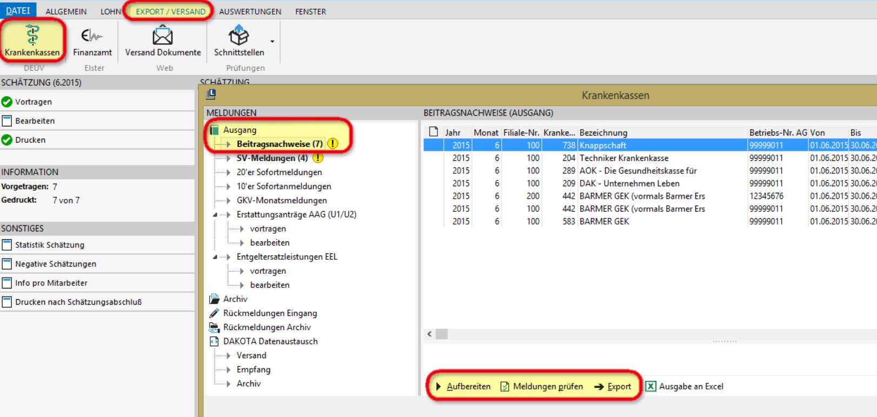
Task: Open the Schnittstellen dropdown arrow
Action: pyautogui.click(x=272, y=42)
